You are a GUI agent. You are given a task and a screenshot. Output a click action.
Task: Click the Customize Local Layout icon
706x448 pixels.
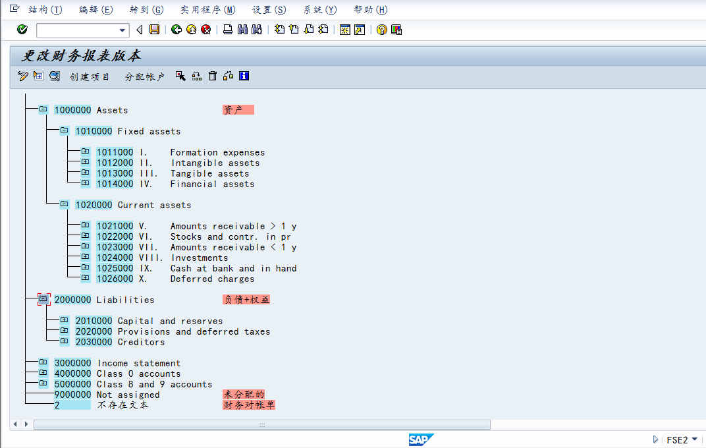click(x=396, y=30)
